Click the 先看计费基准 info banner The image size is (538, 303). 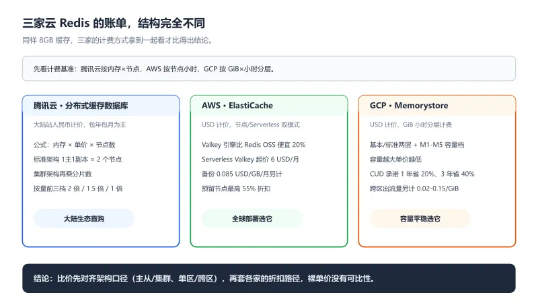tap(269, 69)
